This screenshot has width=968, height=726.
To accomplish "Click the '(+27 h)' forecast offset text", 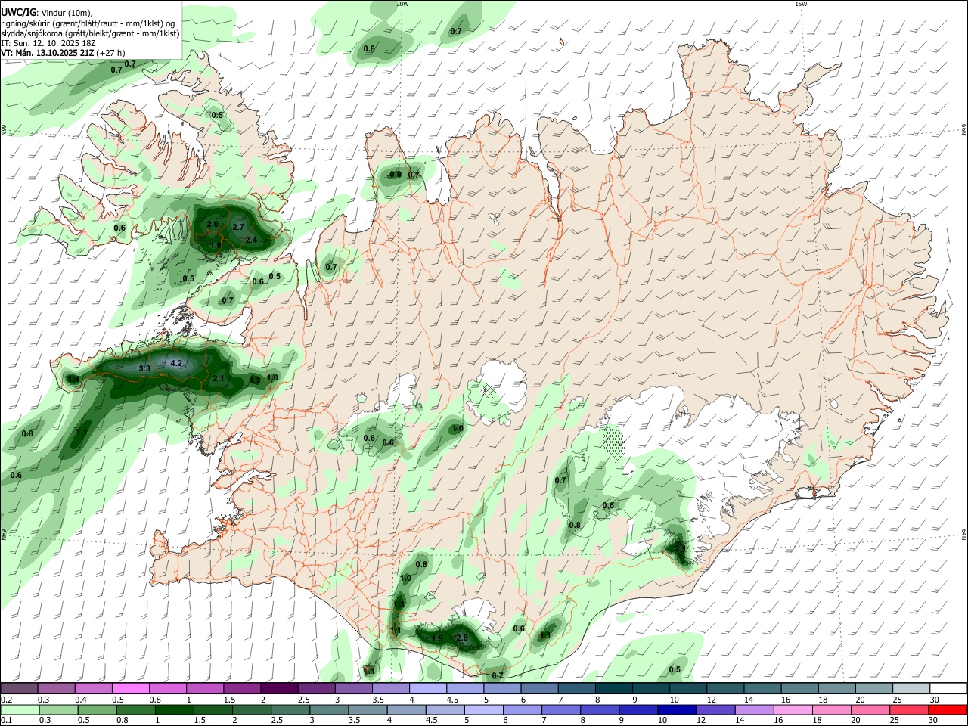I will pyautogui.click(x=111, y=53).
